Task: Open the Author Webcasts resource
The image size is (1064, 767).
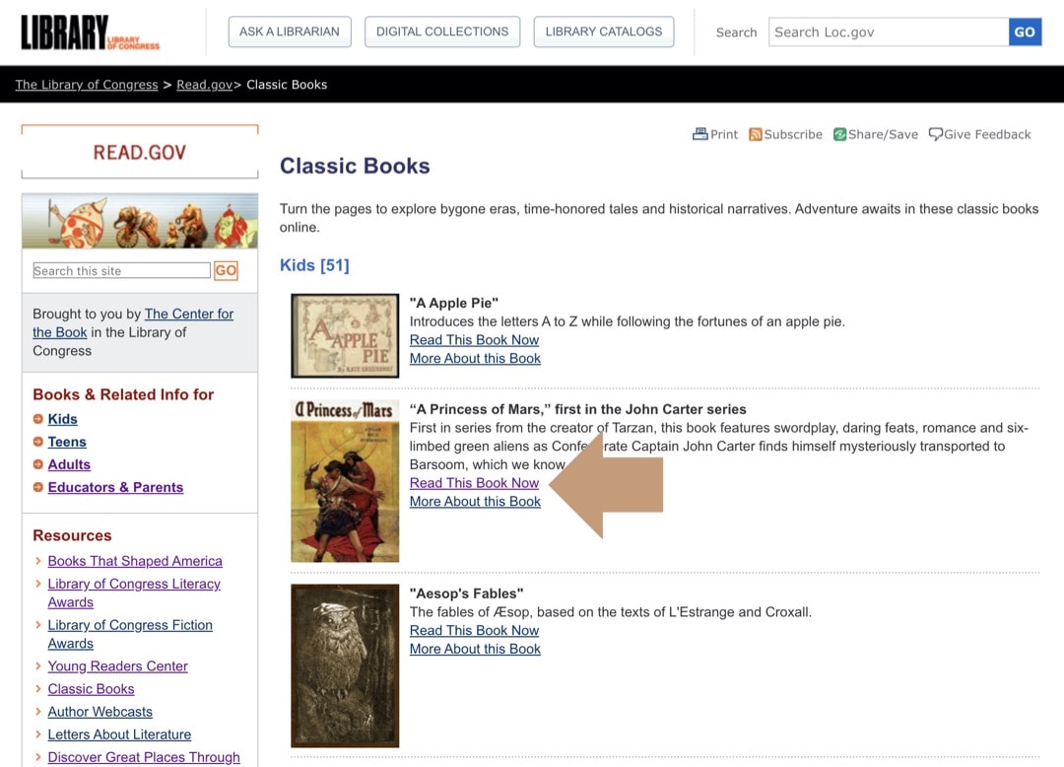Action: click(x=100, y=711)
